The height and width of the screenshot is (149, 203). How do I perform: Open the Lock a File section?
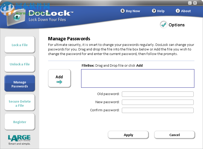[x=20, y=45]
